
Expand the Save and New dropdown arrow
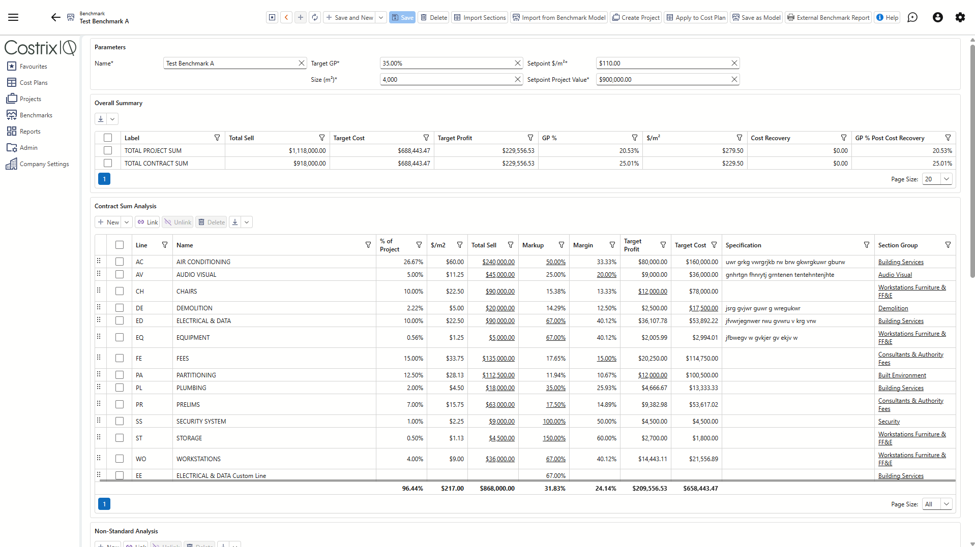pos(381,17)
